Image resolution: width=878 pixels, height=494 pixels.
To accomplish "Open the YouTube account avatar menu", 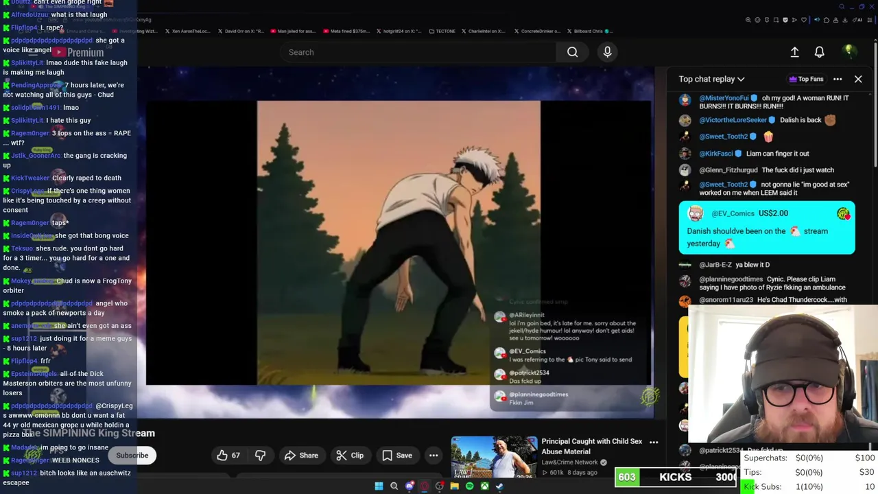I will pos(849,51).
